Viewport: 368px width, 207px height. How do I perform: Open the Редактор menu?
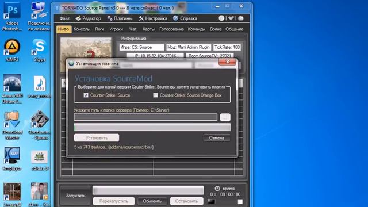point(88,18)
